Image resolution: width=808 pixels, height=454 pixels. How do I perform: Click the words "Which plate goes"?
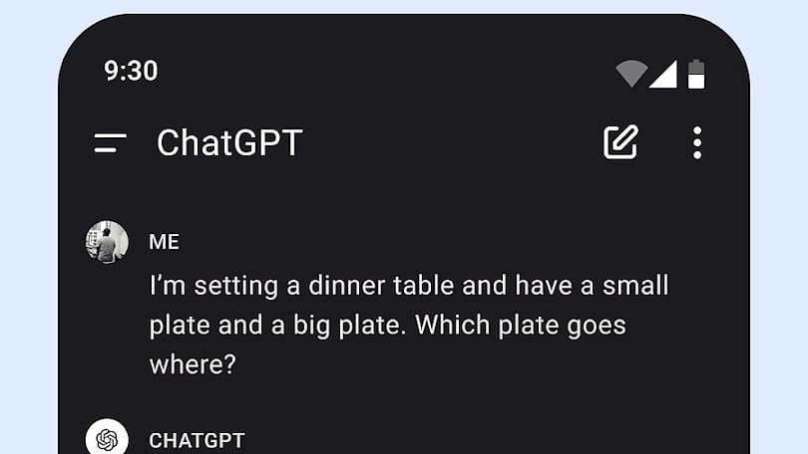(521, 326)
